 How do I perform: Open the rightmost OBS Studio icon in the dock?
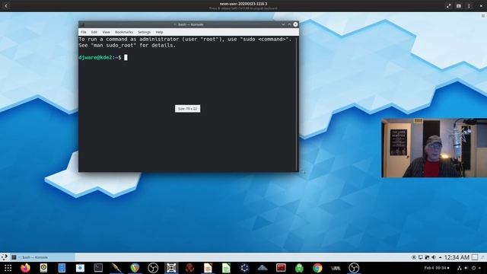(354, 268)
